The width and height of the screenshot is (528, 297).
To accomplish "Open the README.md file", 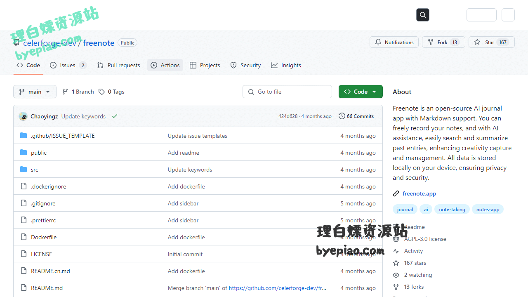I will click(47, 288).
